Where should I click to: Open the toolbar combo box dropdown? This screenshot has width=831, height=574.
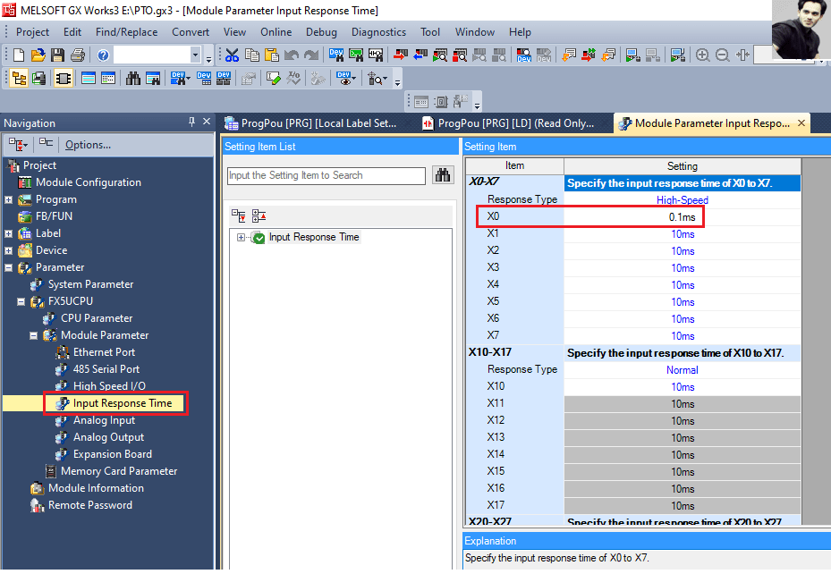click(x=195, y=55)
